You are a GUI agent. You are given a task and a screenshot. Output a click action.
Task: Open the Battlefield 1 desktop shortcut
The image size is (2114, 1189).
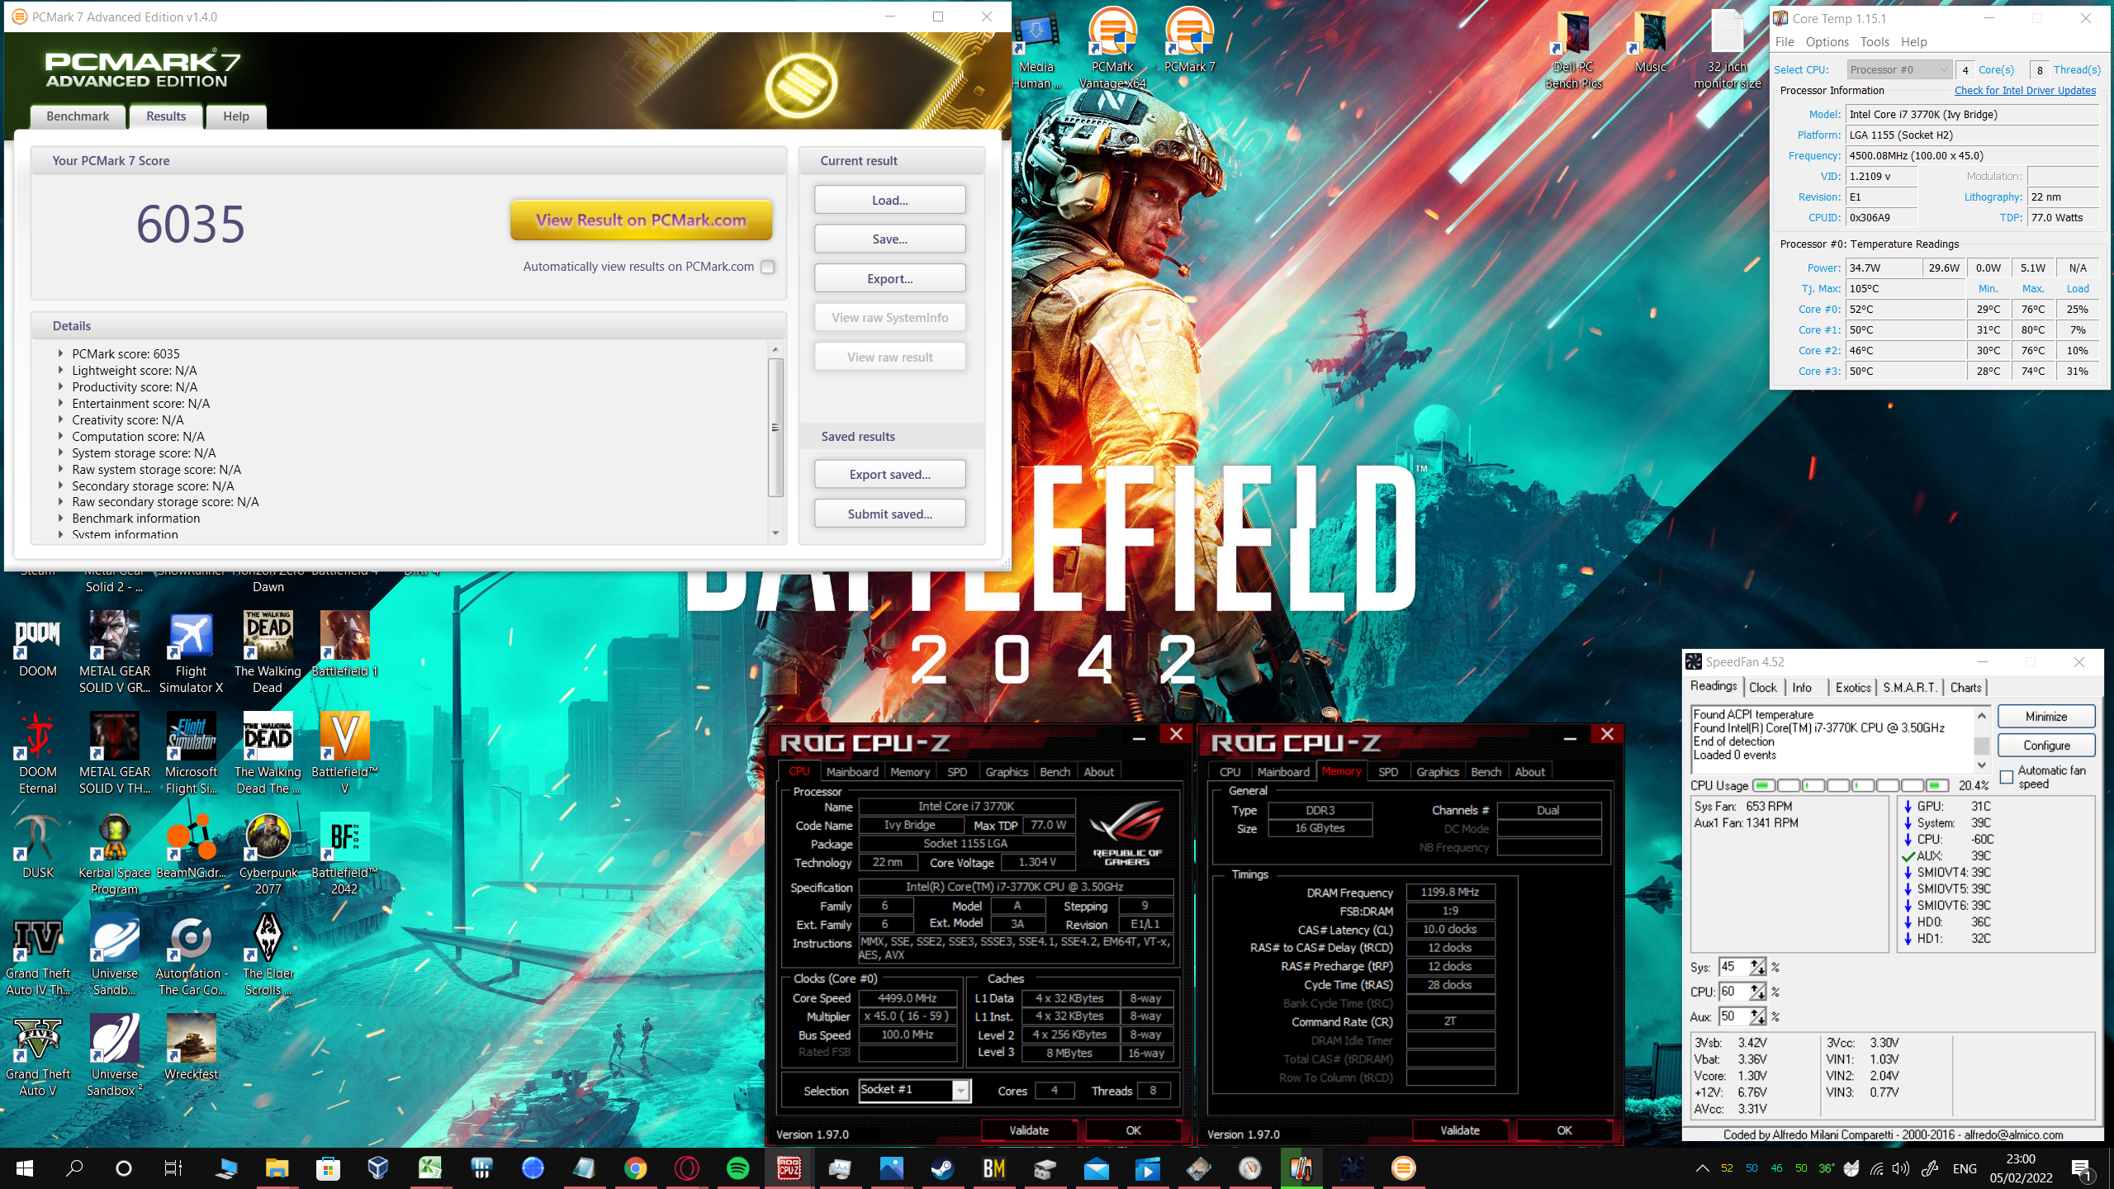(344, 644)
